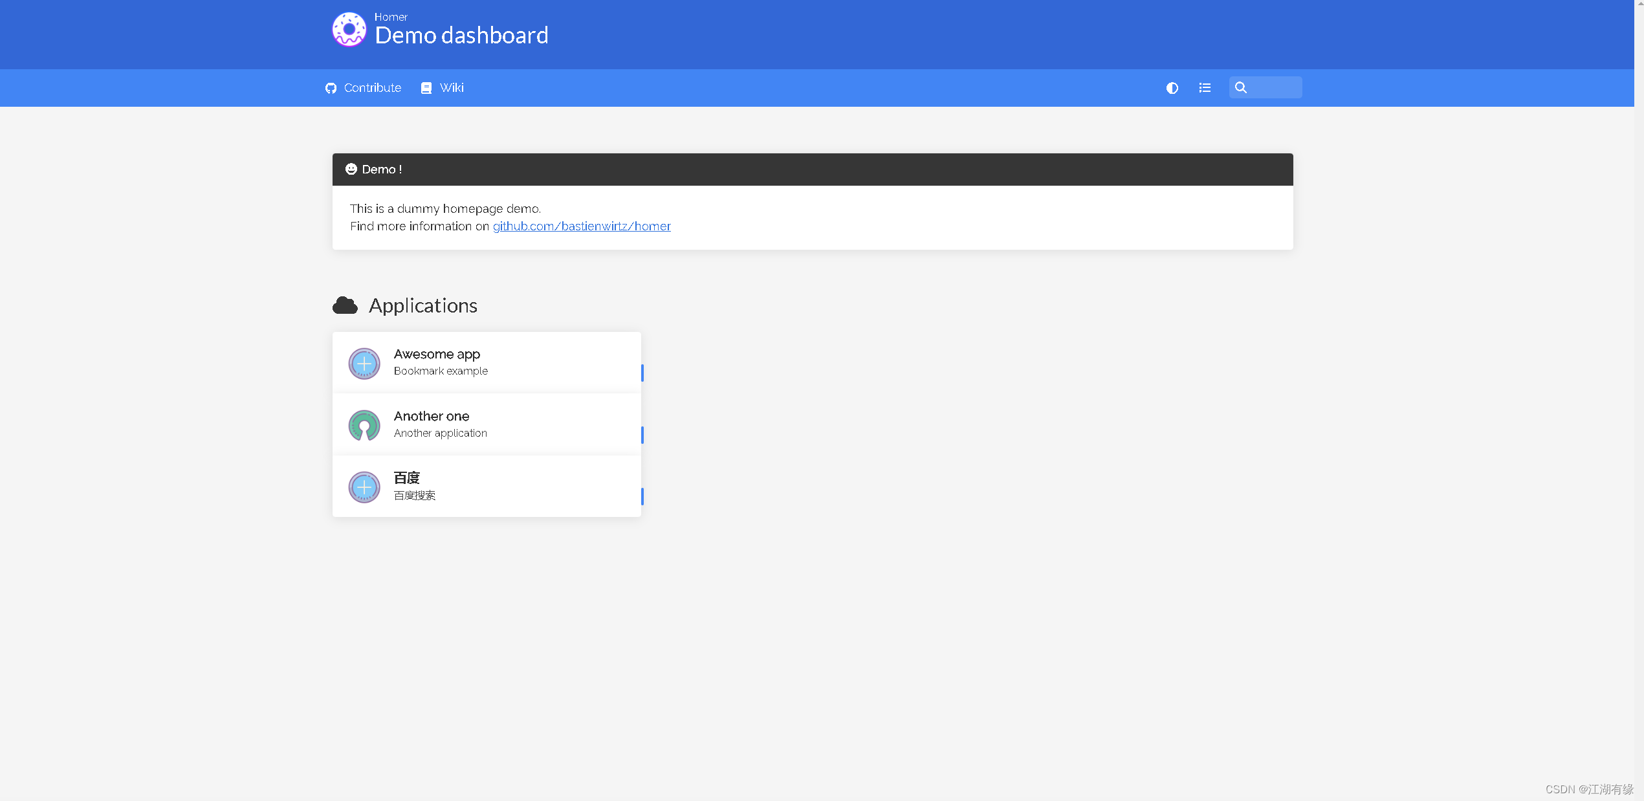Viewport: 1644px width, 801px height.
Task: Click the smiley icon in Demo header
Action: tap(351, 169)
